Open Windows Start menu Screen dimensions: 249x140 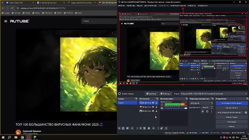tap(3, 137)
